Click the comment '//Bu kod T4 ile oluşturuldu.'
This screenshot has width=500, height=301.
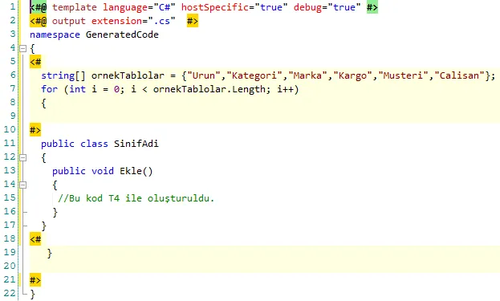click(136, 198)
